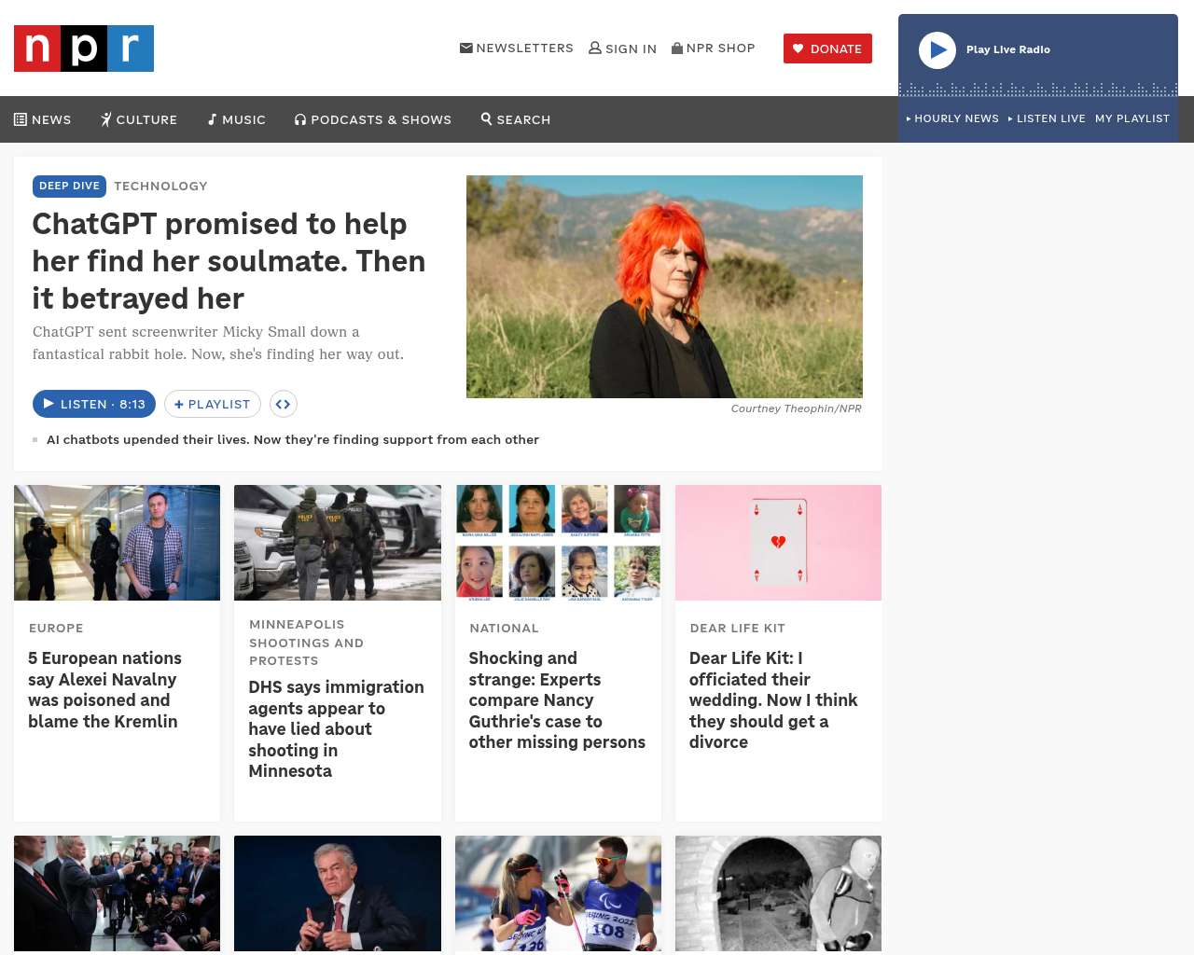1194x955 pixels.
Task: Read the Nancy Guthrie case headline
Action: [557, 699]
